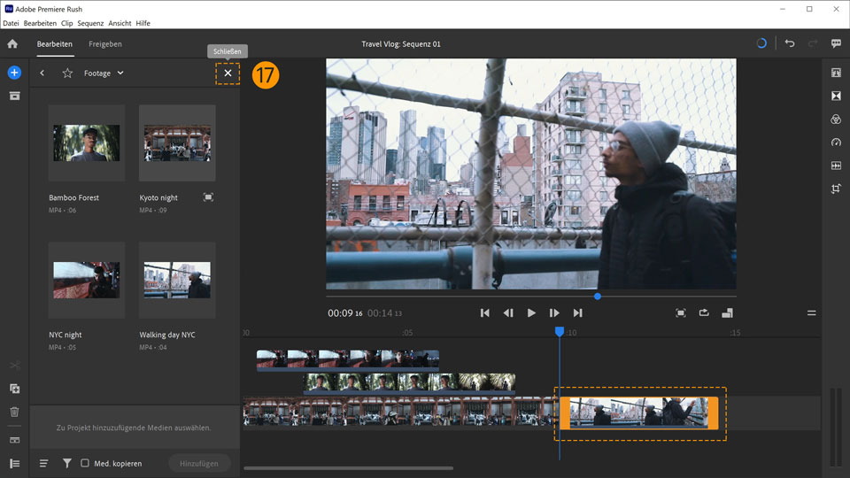850x478 pixels.
Task: Step back one frame
Action: click(x=508, y=312)
